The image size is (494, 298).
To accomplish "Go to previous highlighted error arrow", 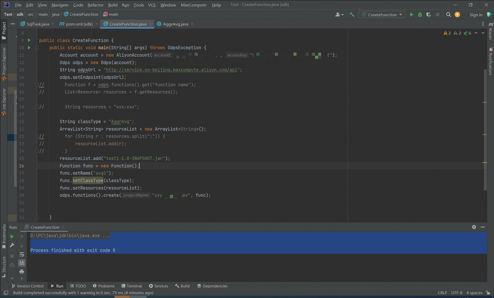I will pyautogui.click(x=476, y=33).
